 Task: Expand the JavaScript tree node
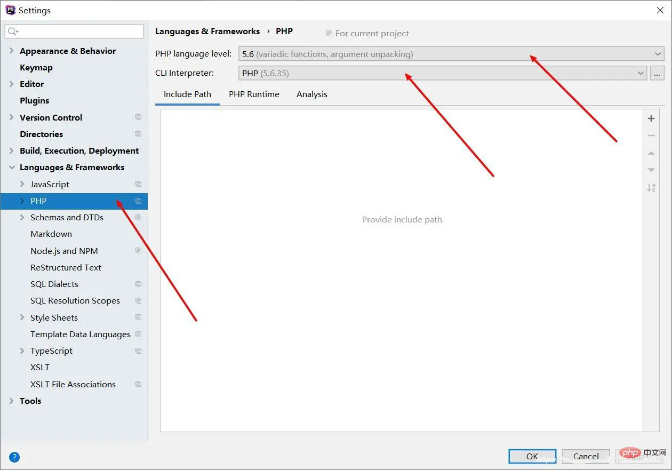(22, 184)
